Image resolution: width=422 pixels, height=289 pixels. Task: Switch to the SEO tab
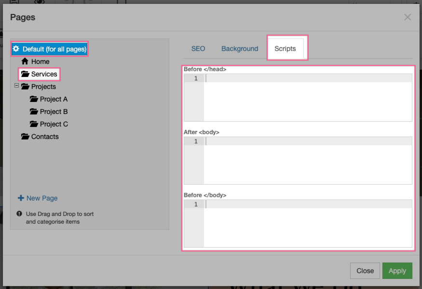coord(198,49)
